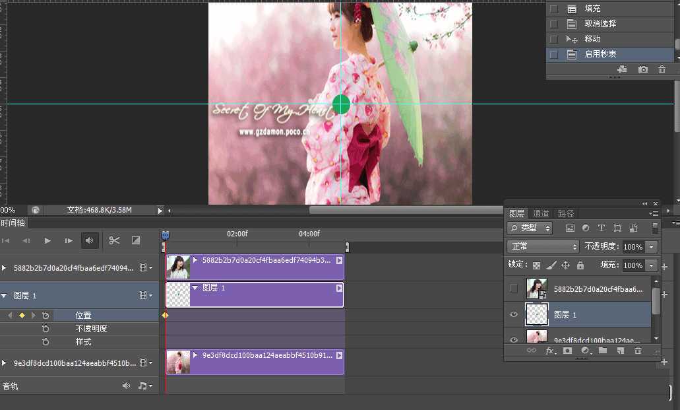680x410 pixels.
Task: Create a new layer
Action: click(x=621, y=350)
